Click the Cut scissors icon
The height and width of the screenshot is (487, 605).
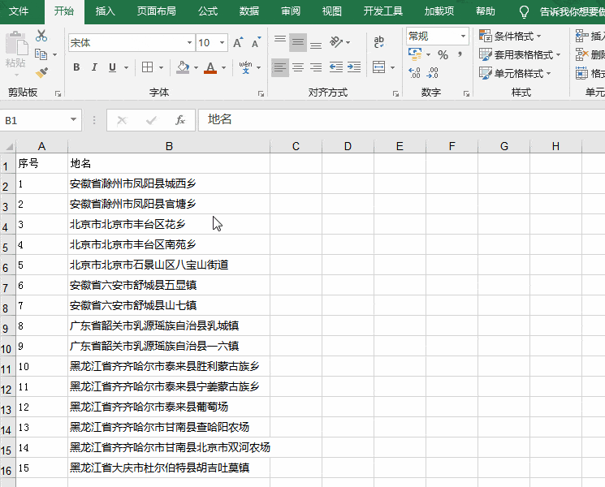click(x=41, y=36)
